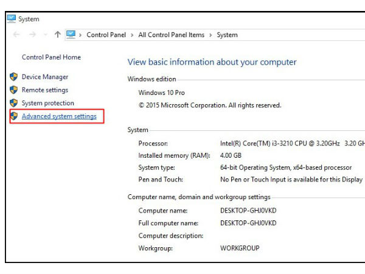Click the System window title icon
Viewport: 365px width, 274px height.
(x=12, y=19)
